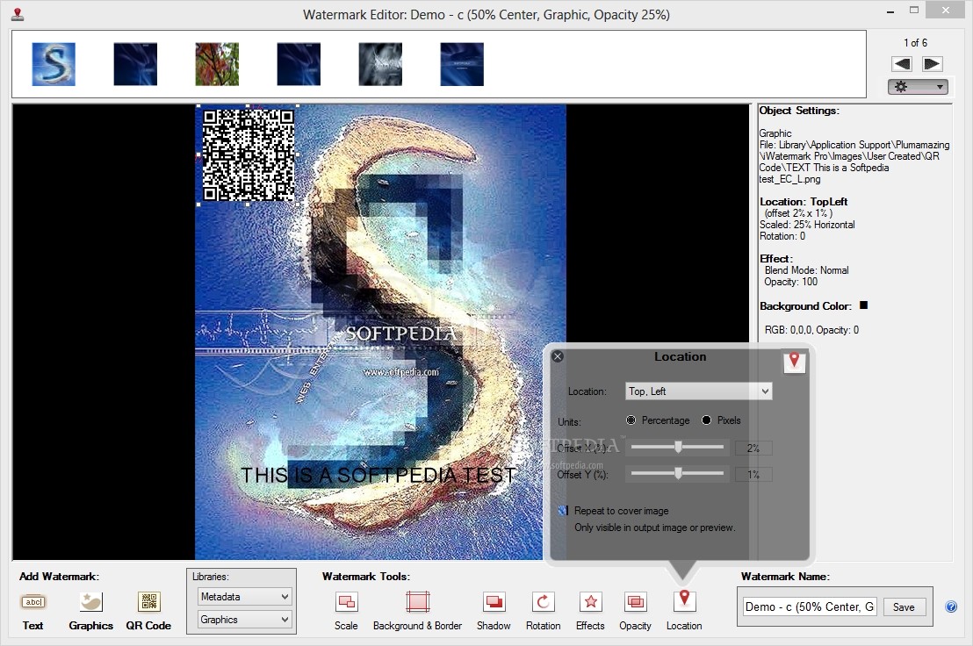Go to previous image arrow

(902, 64)
